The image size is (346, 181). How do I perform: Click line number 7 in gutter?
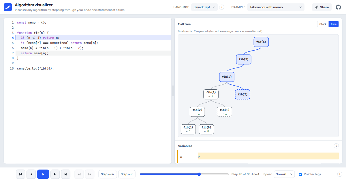(x=12, y=53)
